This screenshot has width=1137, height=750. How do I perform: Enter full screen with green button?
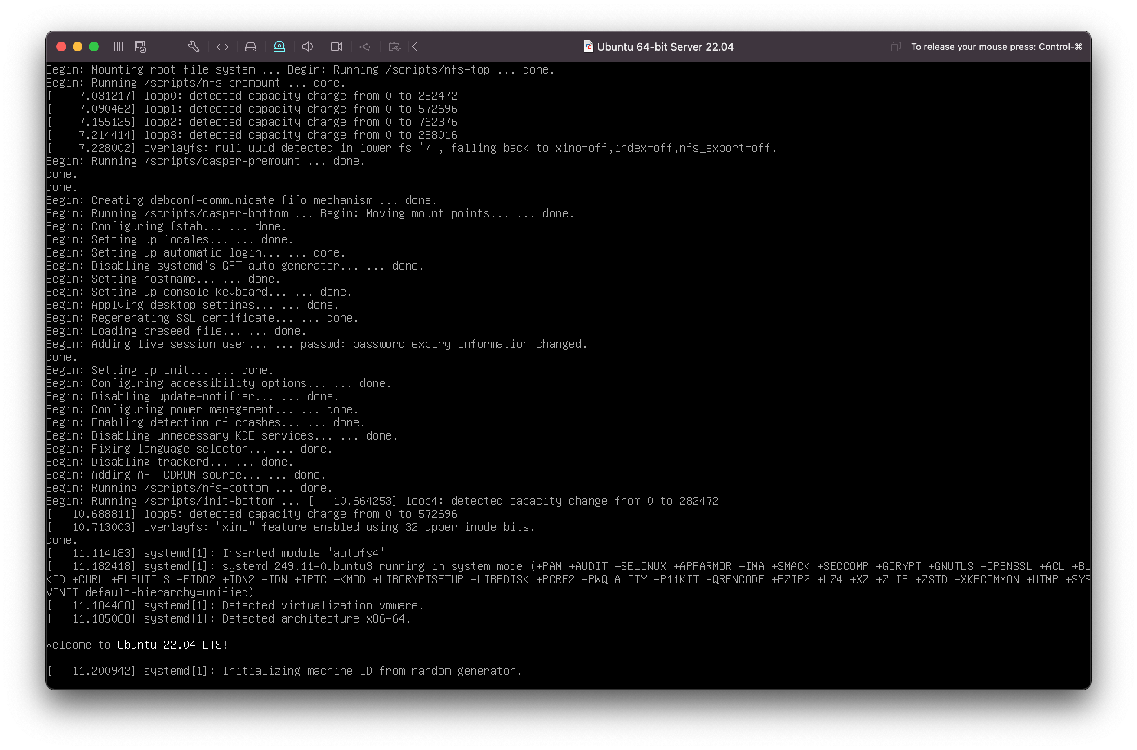(94, 47)
